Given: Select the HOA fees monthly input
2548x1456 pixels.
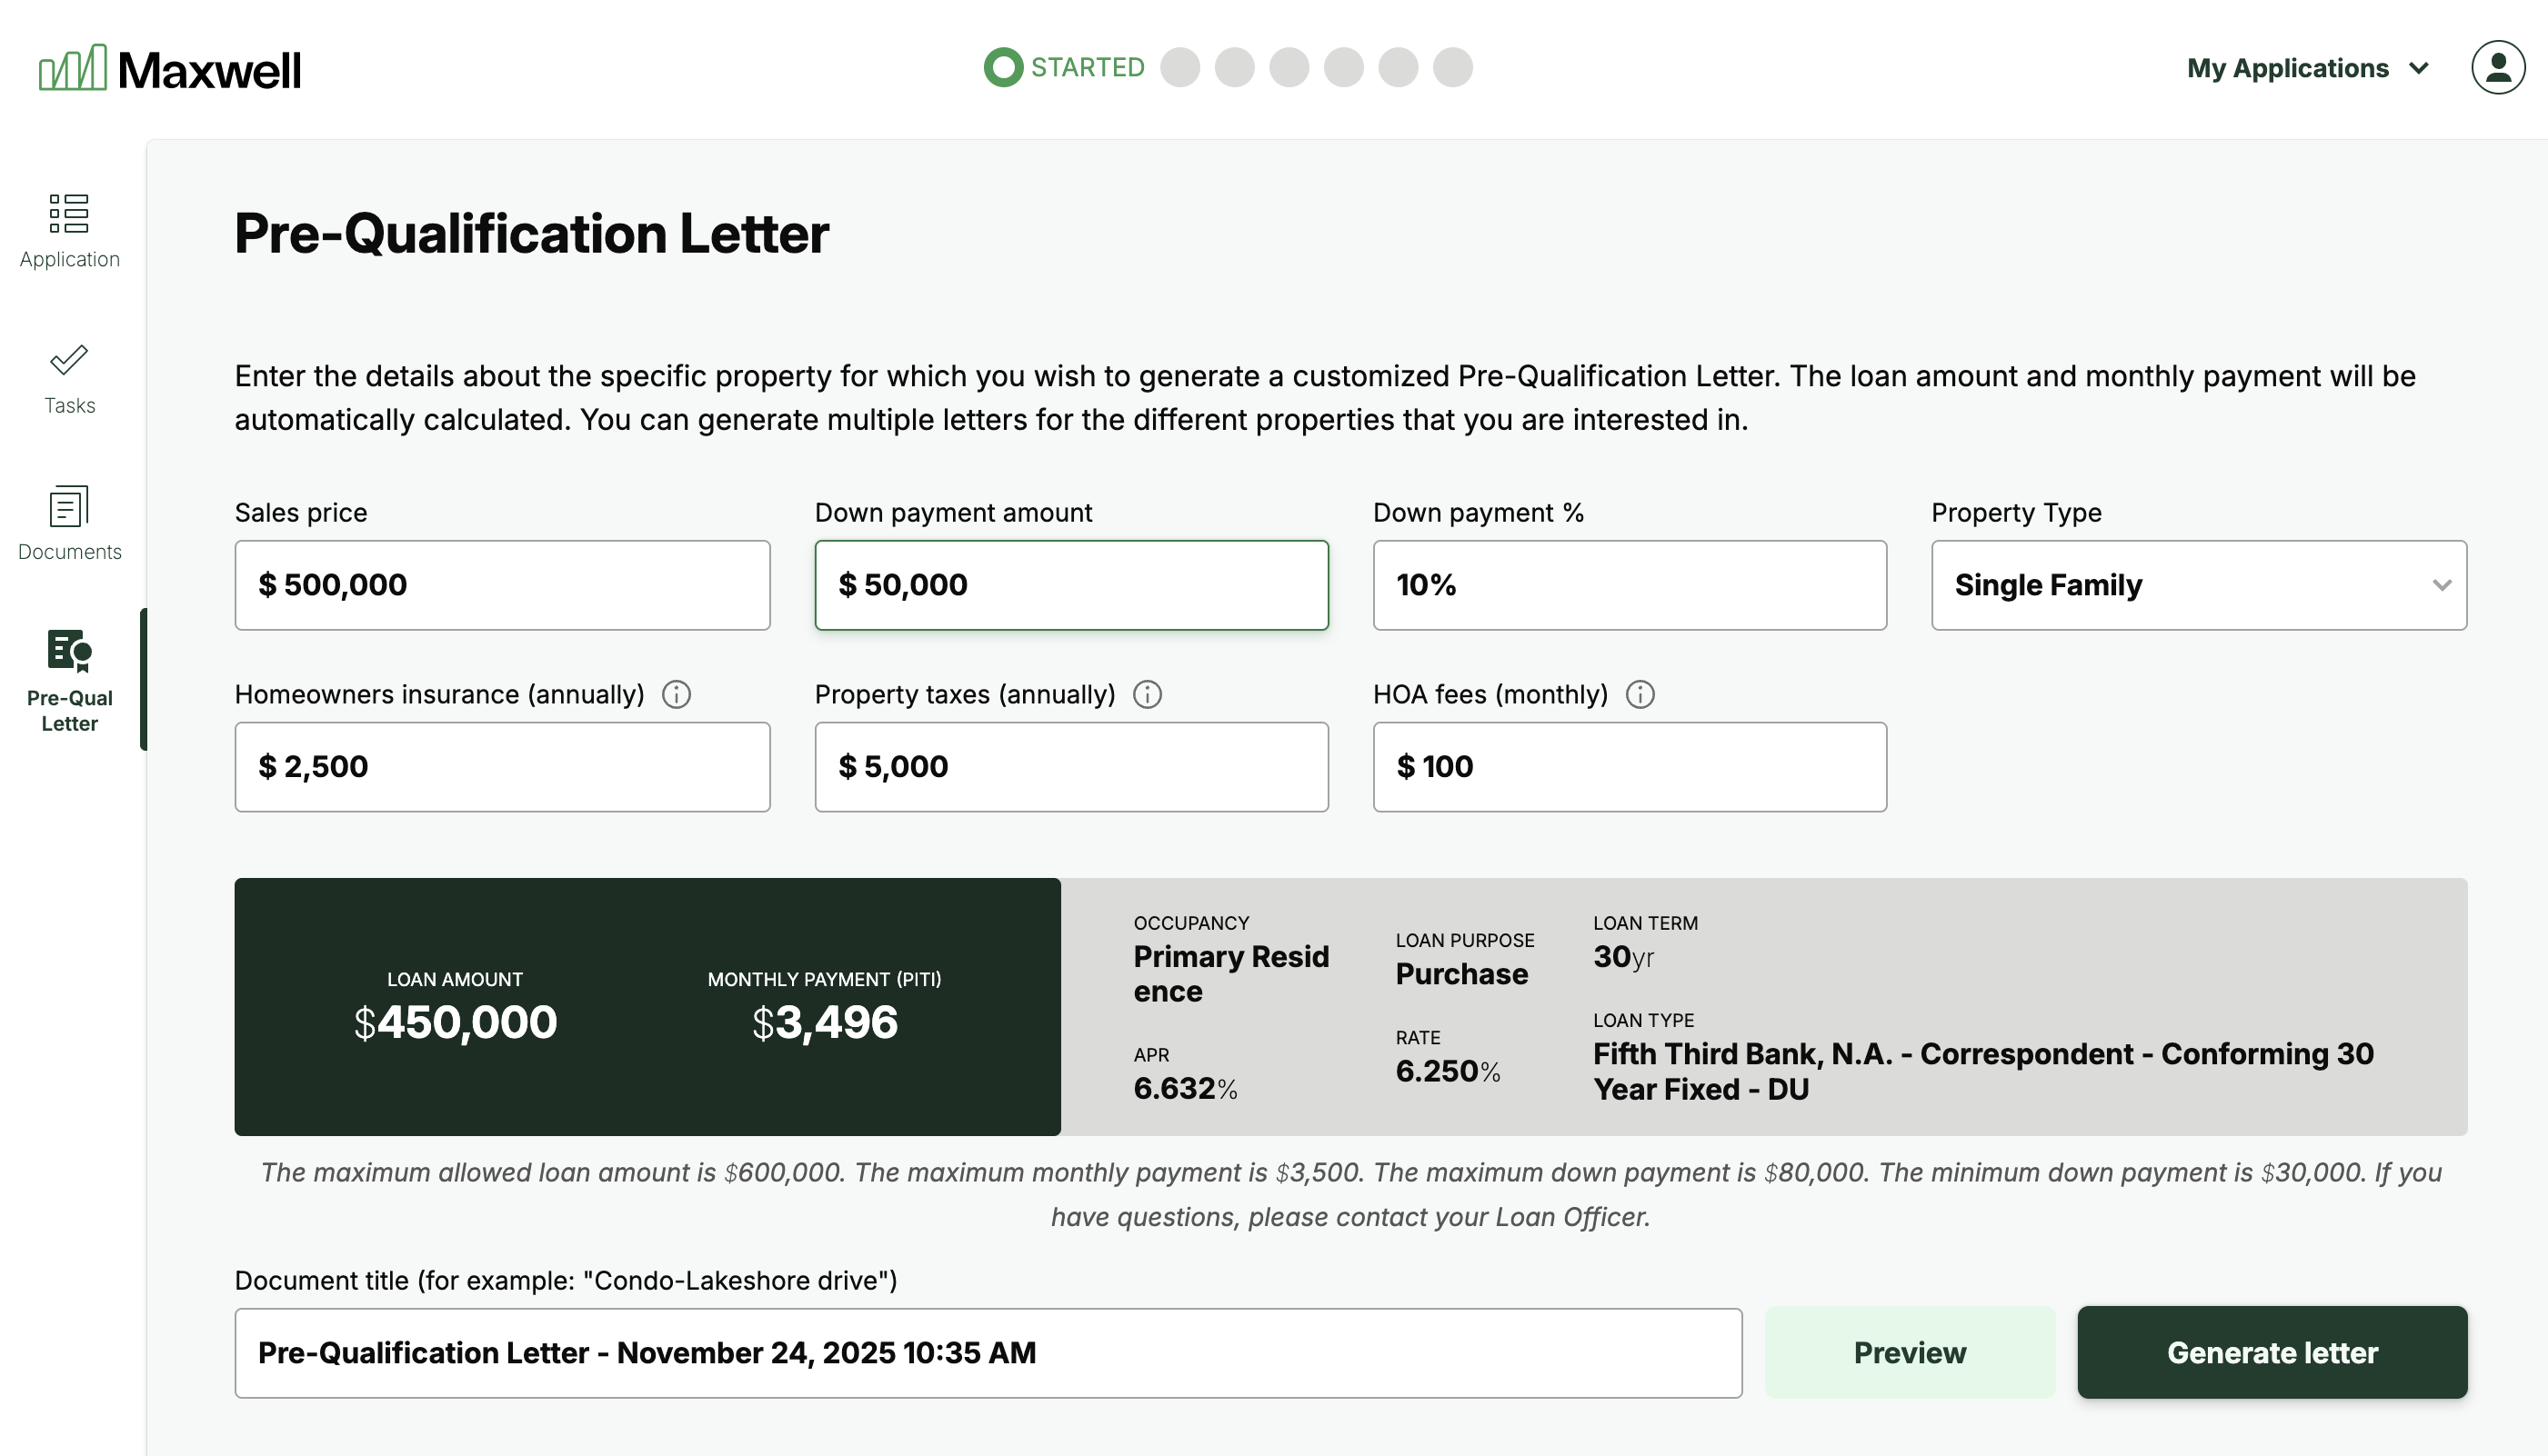Looking at the screenshot, I should pos(1629,767).
